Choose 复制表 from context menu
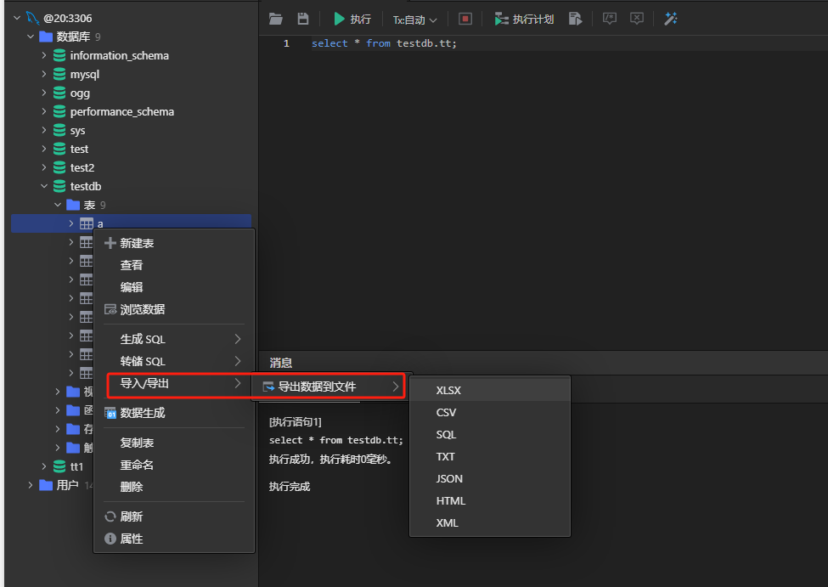Screen dimensions: 828x587 point(174,443)
